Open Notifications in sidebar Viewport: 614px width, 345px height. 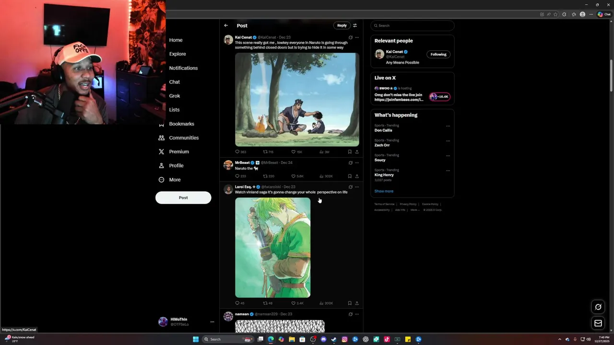183,68
